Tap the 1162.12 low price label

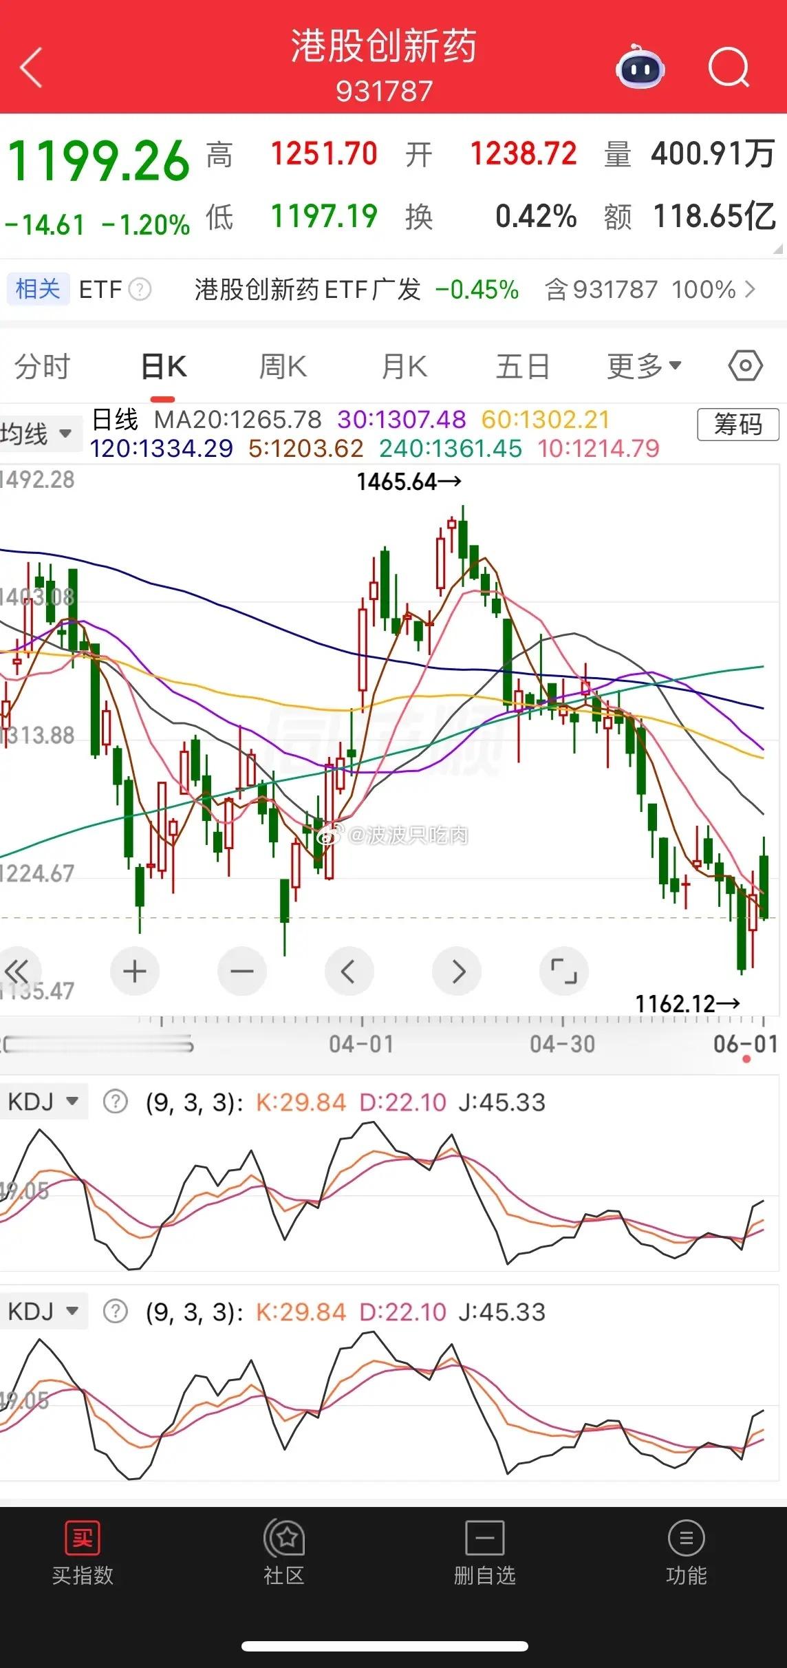click(687, 1003)
